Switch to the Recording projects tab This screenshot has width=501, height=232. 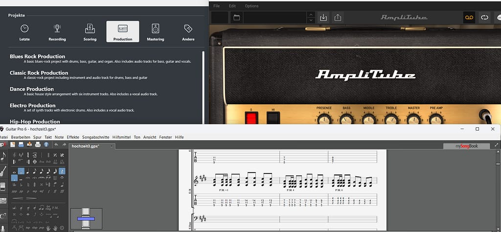tap(57, 32)
